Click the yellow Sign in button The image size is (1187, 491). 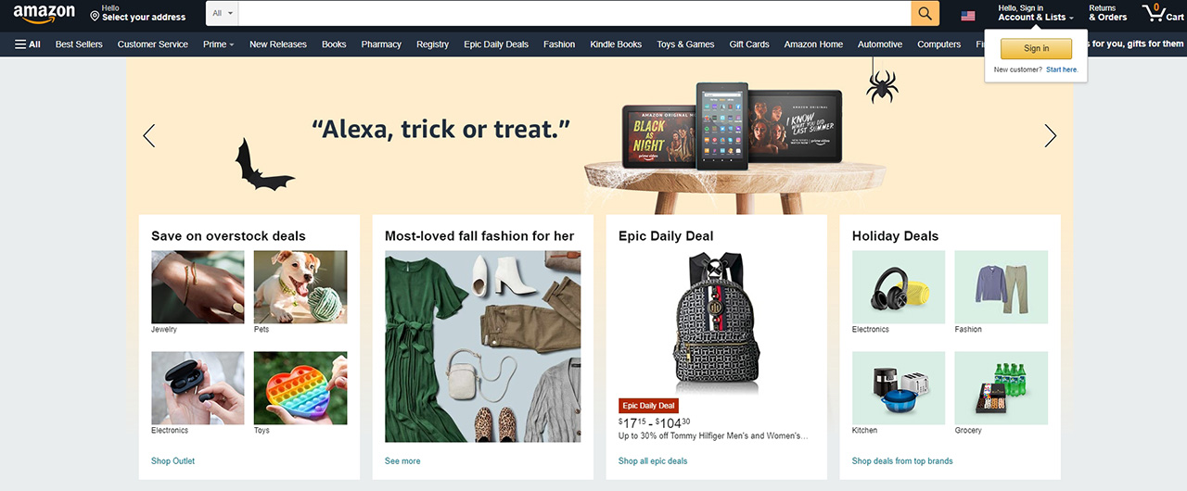[1036, 48]
